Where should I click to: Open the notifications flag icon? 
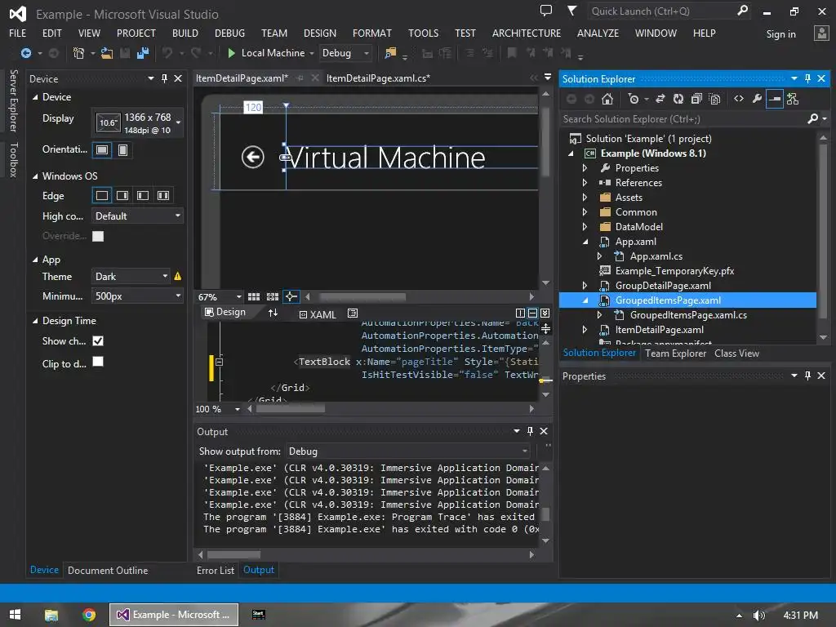coord(571,11)
